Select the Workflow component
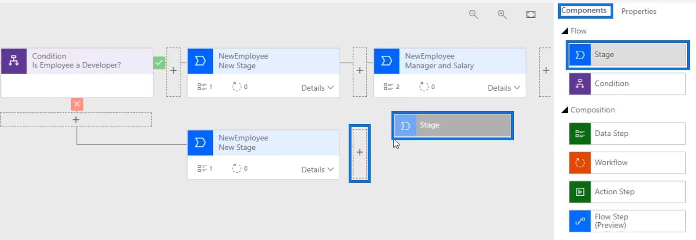696x240 pixels. tap(627, 163)
